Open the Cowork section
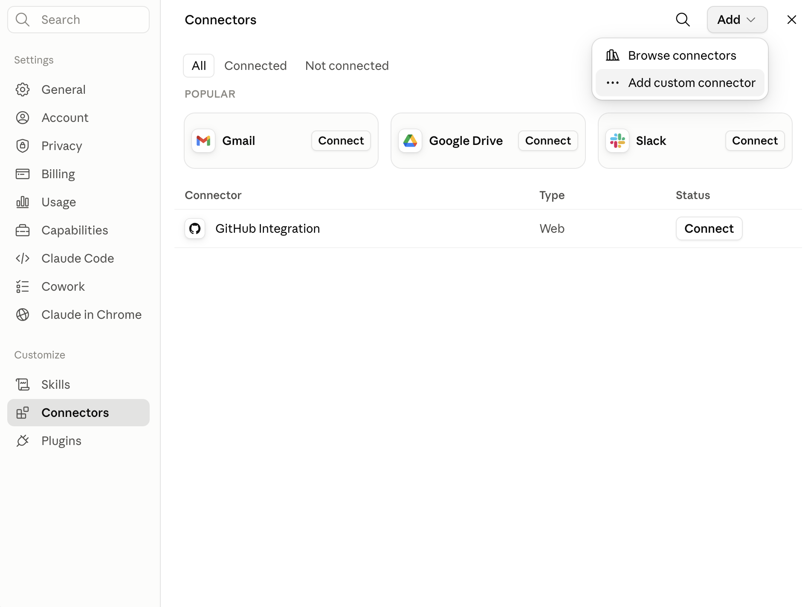This screenshot has width=811, height=607. coord(78,286)
